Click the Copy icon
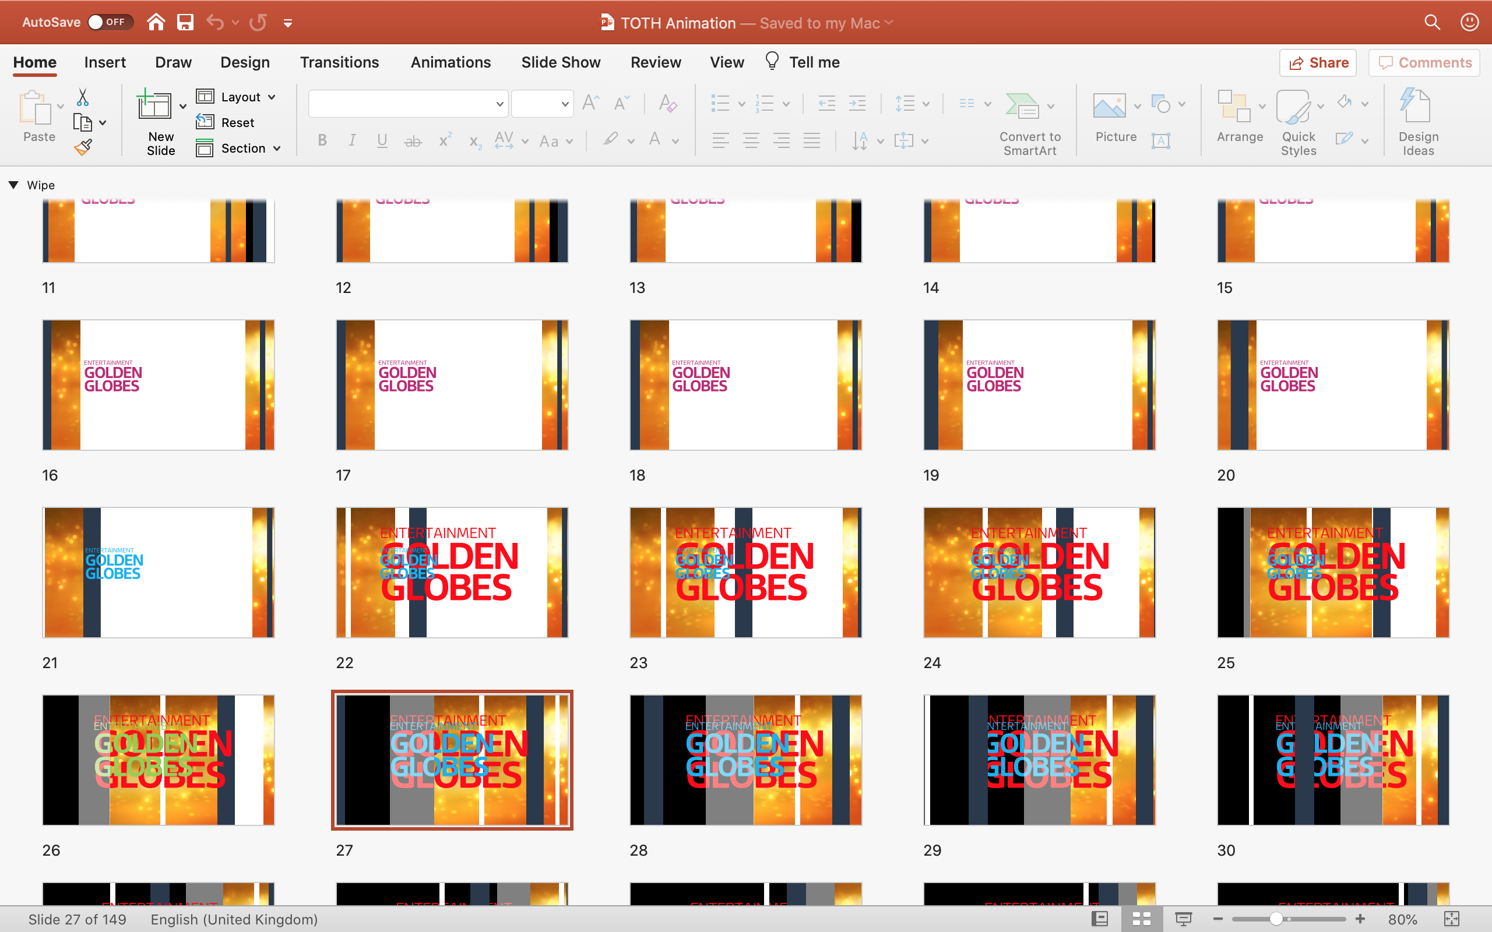 [83, 123]
